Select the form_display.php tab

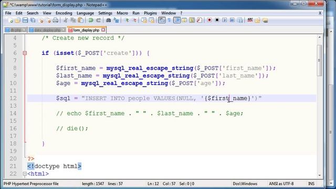86,30
